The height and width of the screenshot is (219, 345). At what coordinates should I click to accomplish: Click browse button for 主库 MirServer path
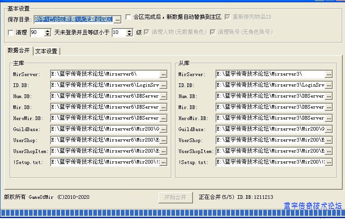point(163,74)
